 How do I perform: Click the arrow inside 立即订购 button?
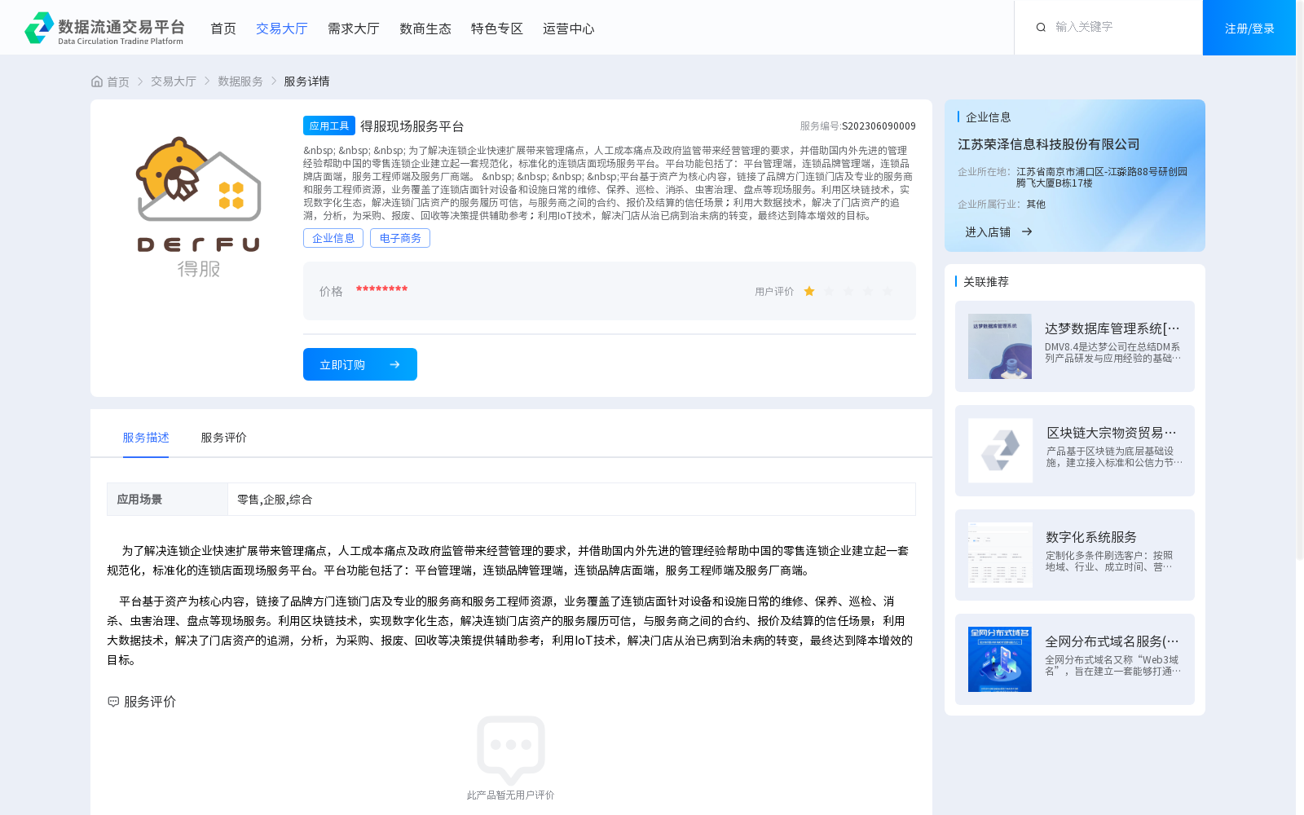point(394,364)
